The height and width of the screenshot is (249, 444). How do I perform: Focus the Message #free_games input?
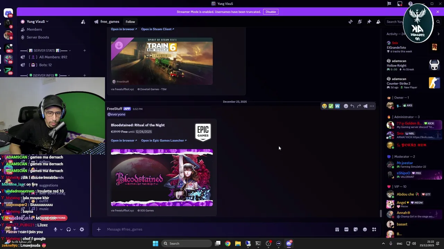click(219, 229)
